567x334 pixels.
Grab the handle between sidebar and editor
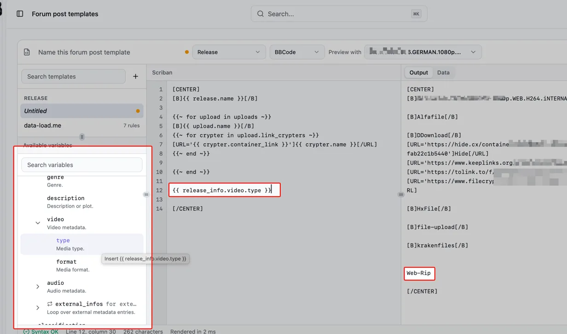point(146,195)
